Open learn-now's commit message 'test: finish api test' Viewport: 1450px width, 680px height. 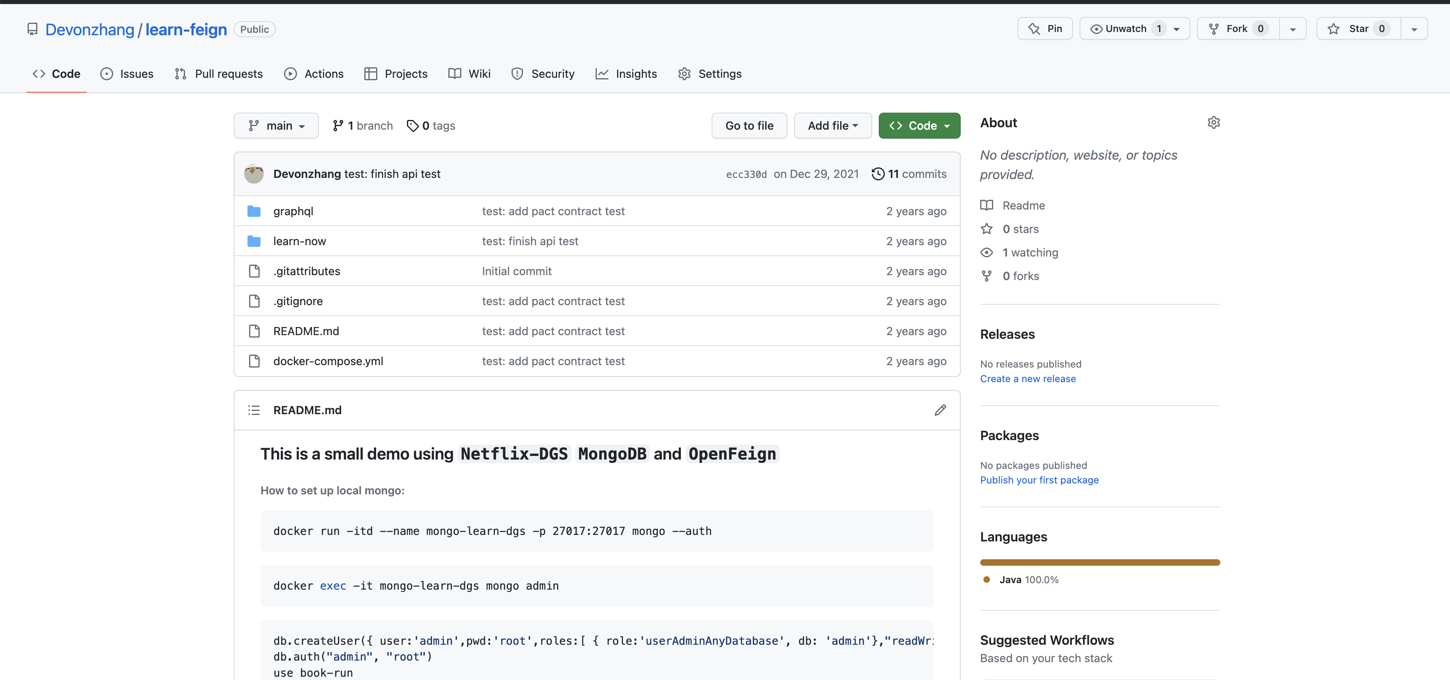530,241
